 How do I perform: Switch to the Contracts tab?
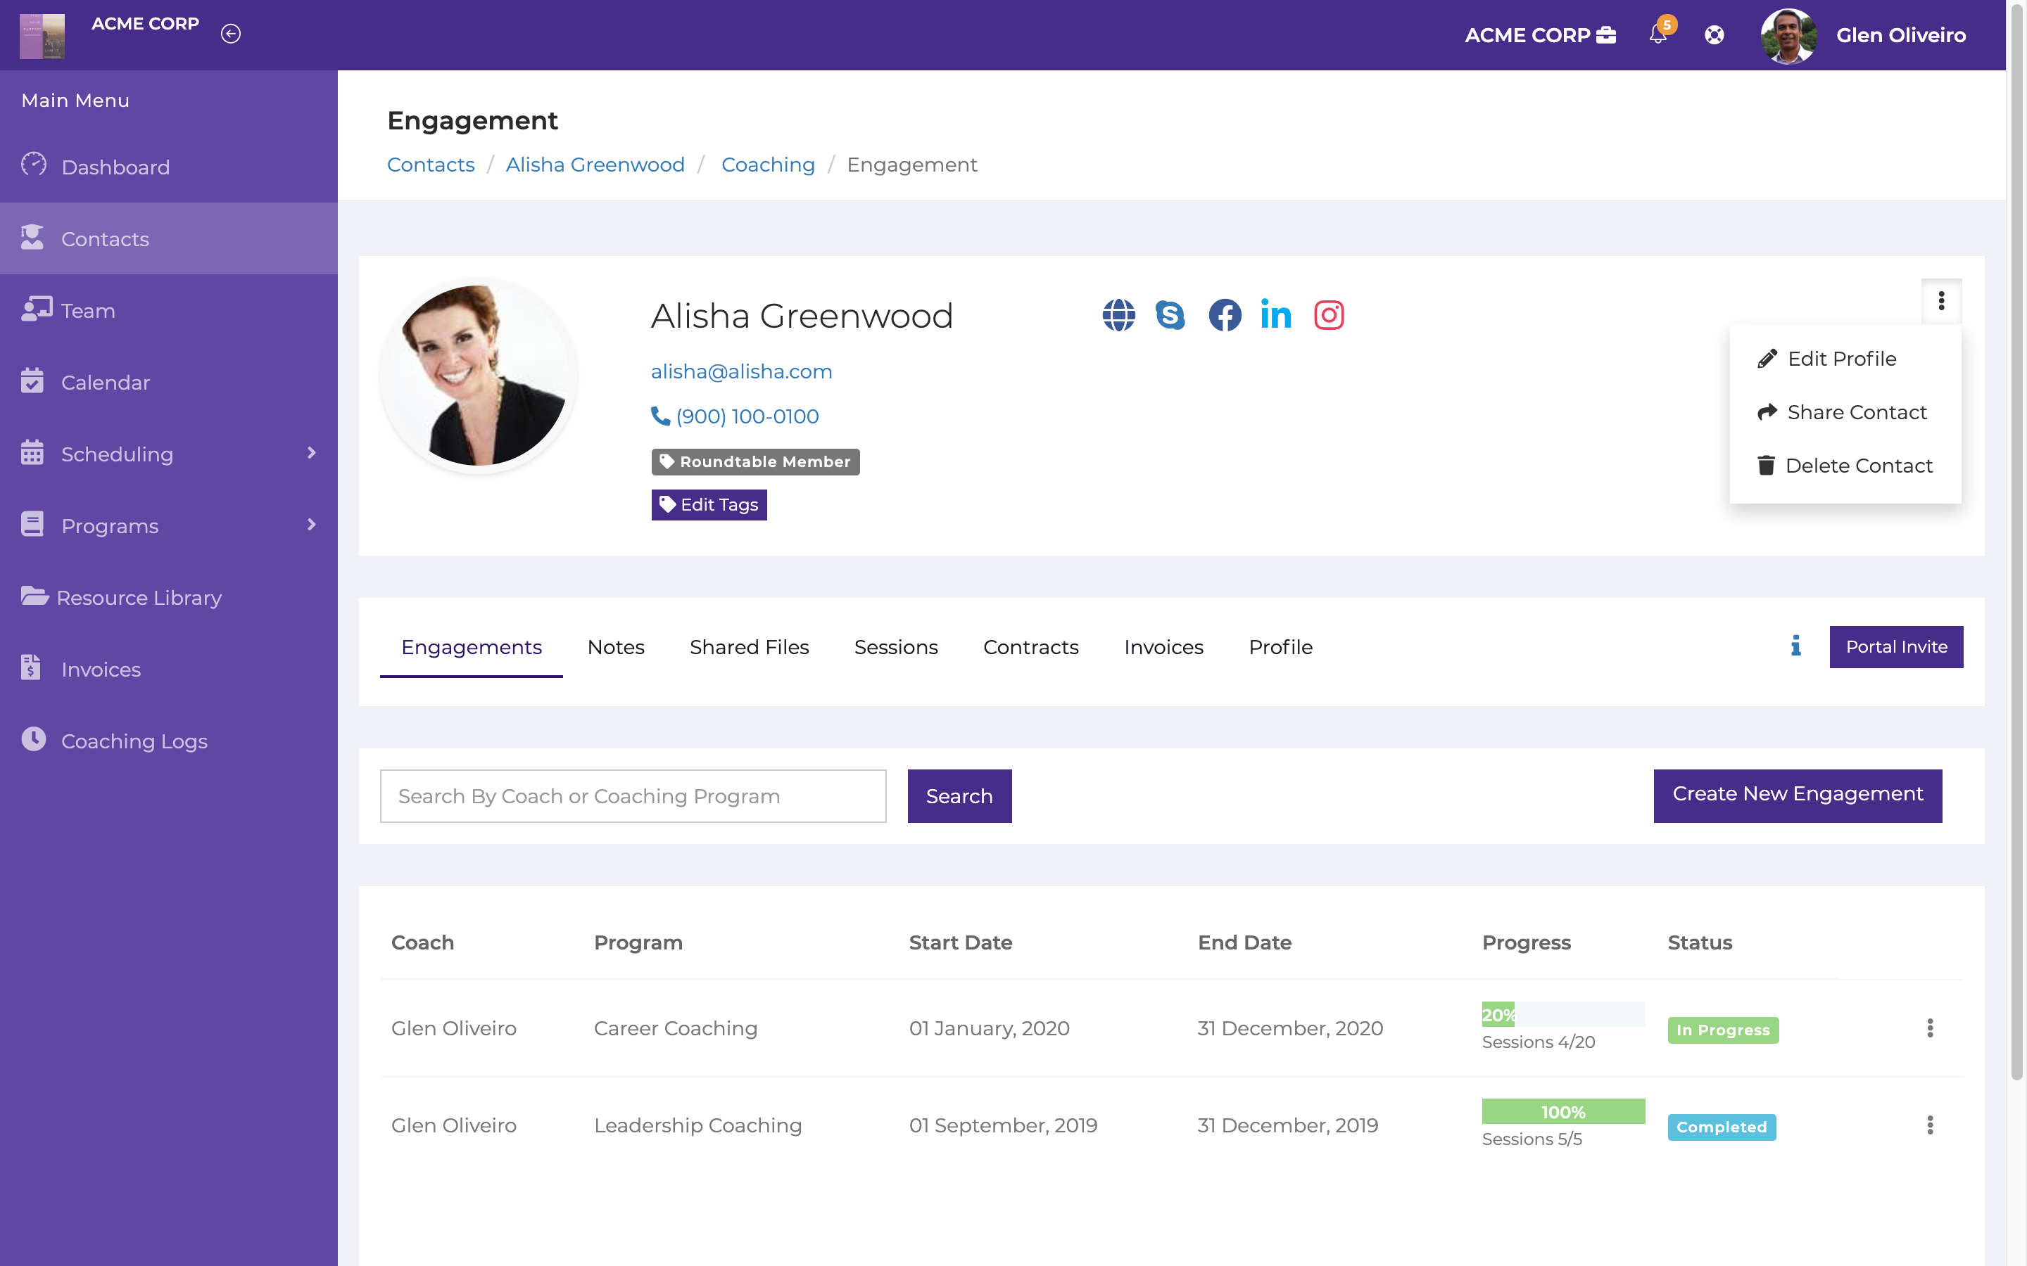(x=1030, y=647)
